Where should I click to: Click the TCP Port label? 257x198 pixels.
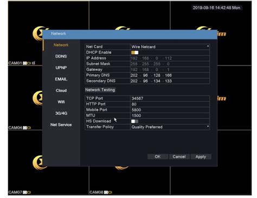point(94,98)
